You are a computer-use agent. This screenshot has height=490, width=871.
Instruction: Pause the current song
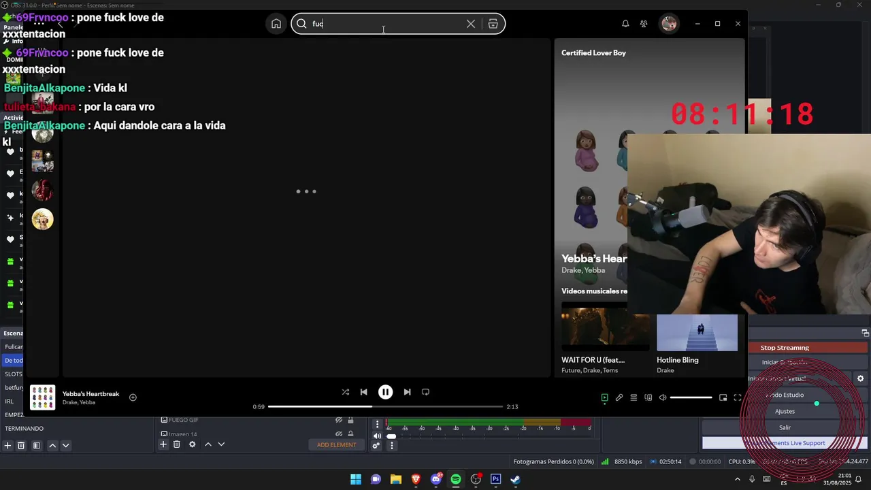pos(385,392)
